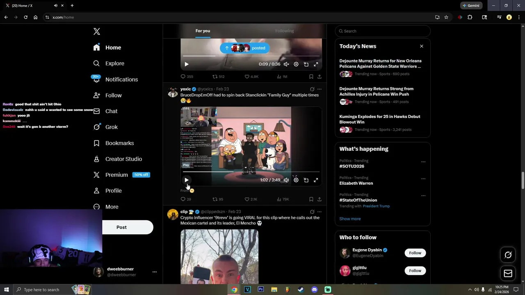Open Chat from the sidebar
Image resolution: width=525 pixels, height=295 pixels.
coord(105,111)
